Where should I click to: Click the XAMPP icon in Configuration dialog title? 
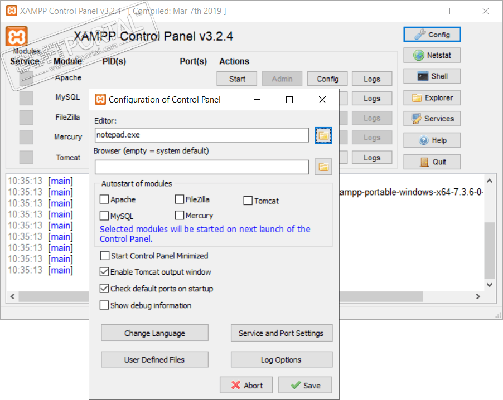[x=100, y=99]
